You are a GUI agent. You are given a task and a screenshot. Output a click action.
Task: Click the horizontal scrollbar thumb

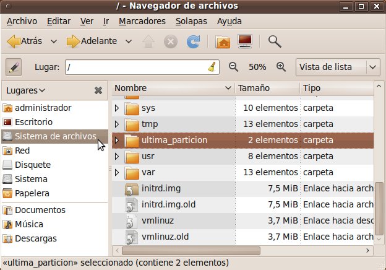(191, 251)
